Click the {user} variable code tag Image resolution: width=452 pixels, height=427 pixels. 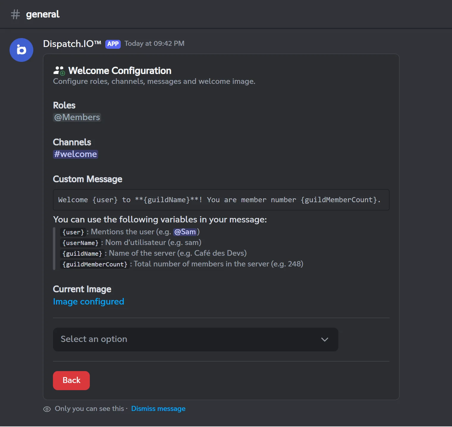coord(73,232)
